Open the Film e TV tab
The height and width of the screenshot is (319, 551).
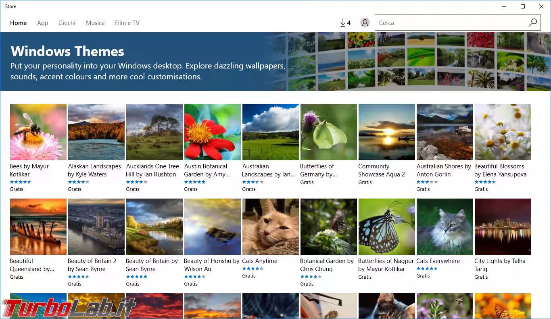pos(127,23)
